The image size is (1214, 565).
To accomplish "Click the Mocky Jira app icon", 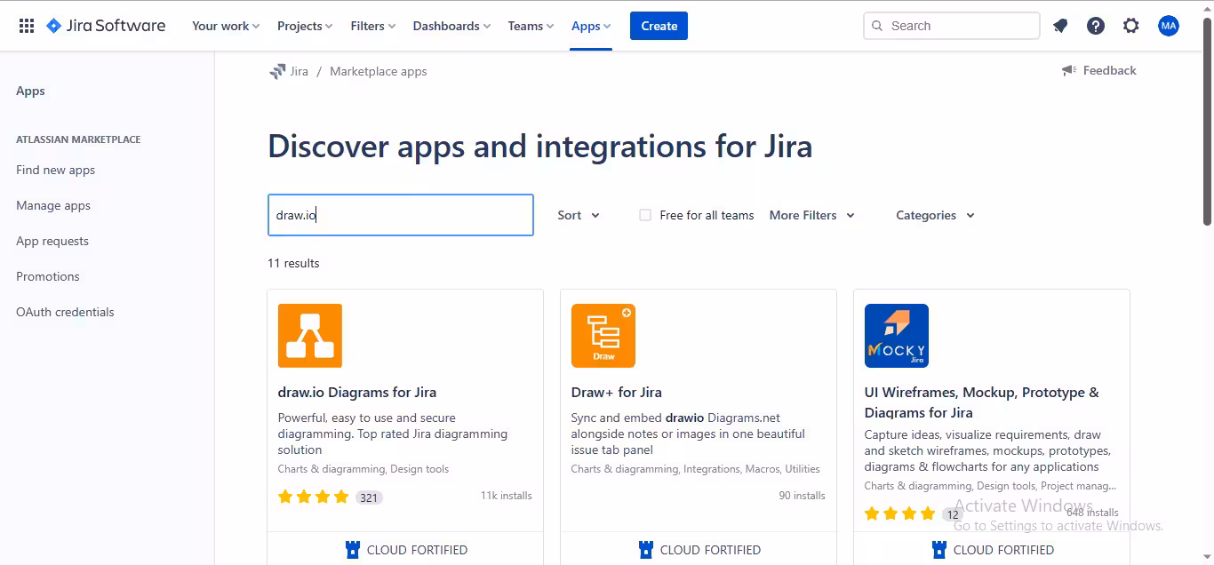I will click(897, 336).
